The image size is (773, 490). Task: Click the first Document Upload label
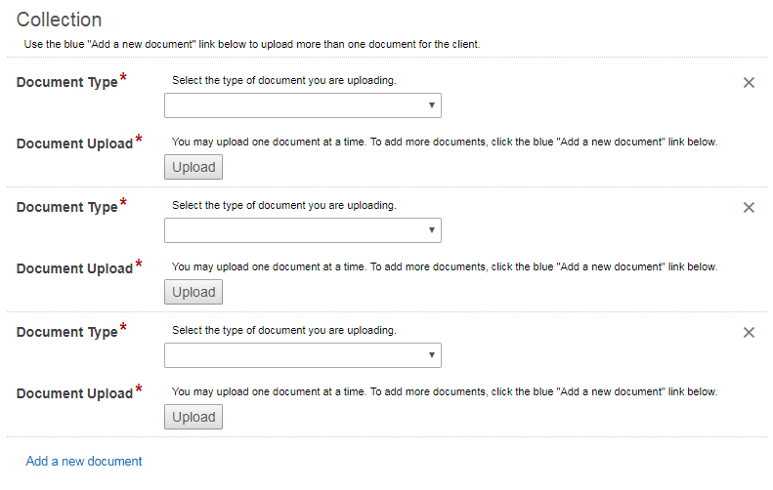[74, 144]
